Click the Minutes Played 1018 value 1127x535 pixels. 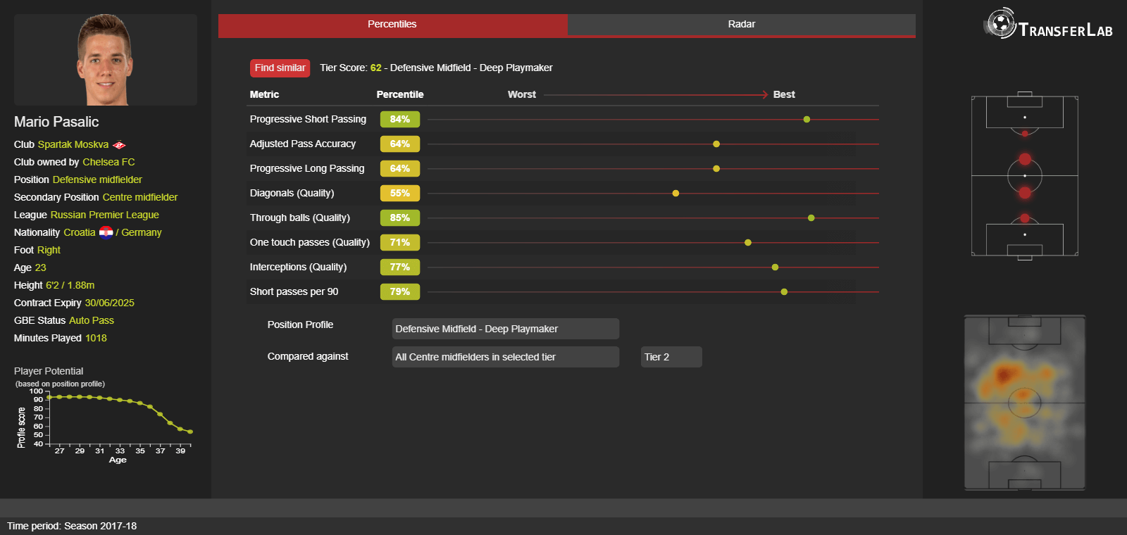click(x=96, y=338)
